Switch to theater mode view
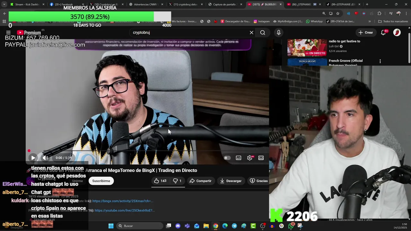411x231 pixels. (x=261, y=158)
